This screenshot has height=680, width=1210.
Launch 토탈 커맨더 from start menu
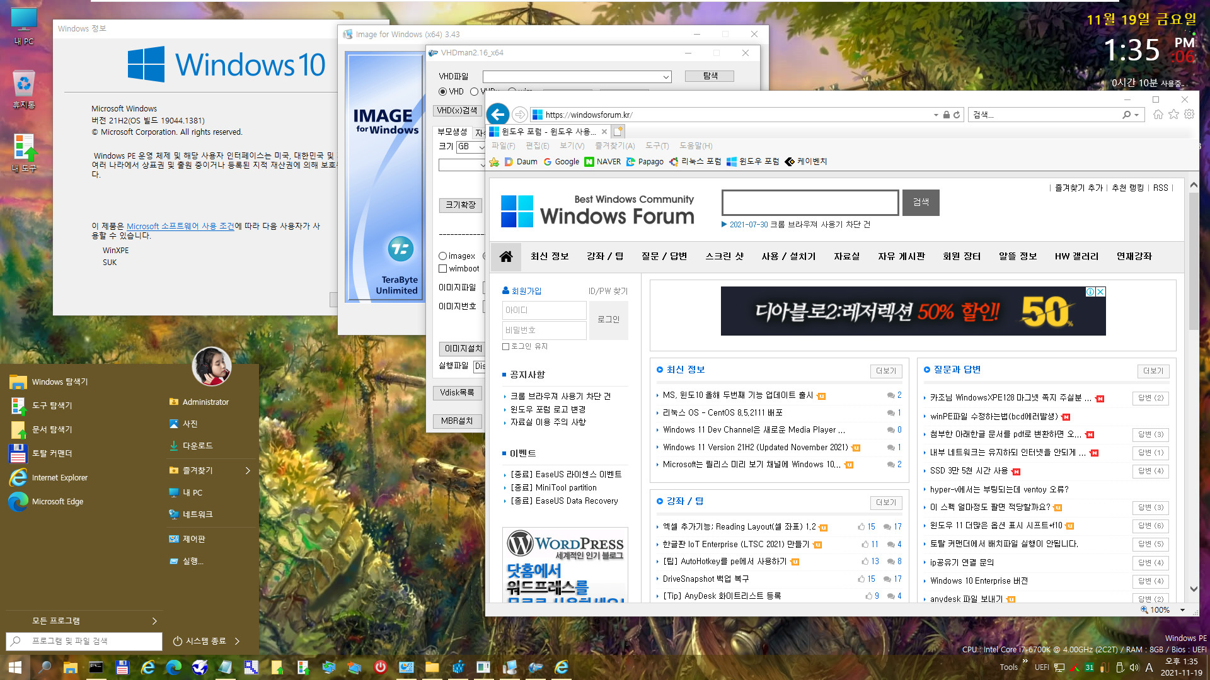coord(41,453)
